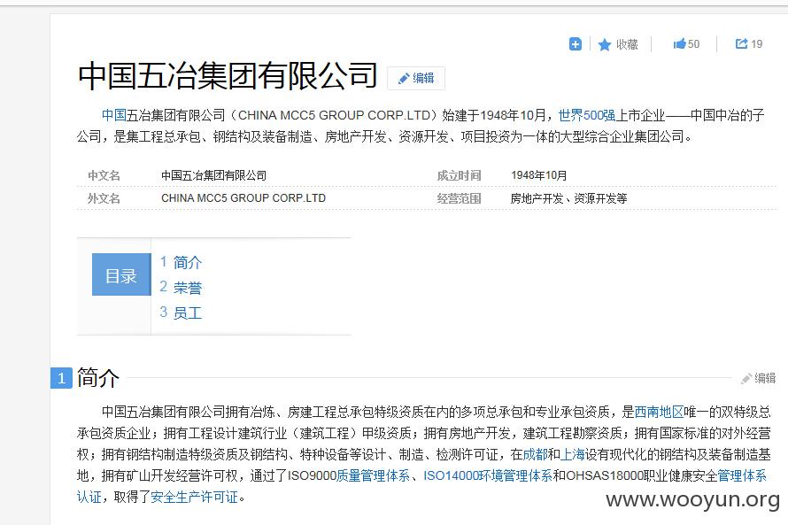Click the 成立时间 label

pos(459,175)
